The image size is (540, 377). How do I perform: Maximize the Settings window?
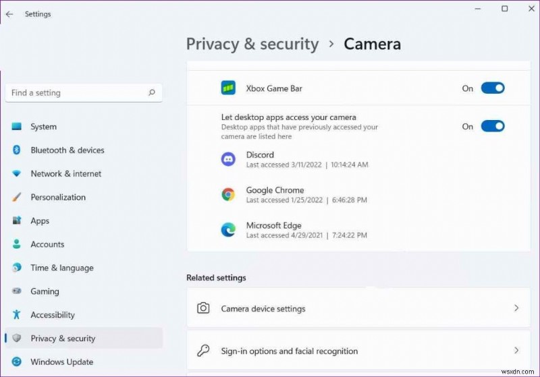(504, 9)
